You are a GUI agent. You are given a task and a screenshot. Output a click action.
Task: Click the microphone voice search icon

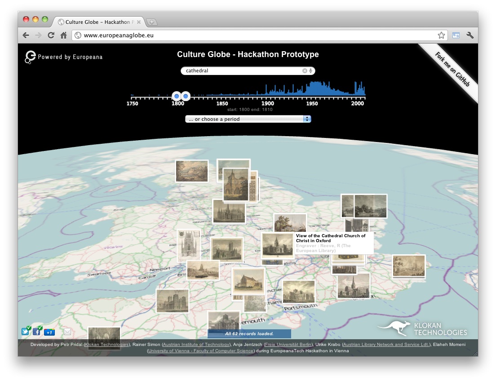coord(310,71)
